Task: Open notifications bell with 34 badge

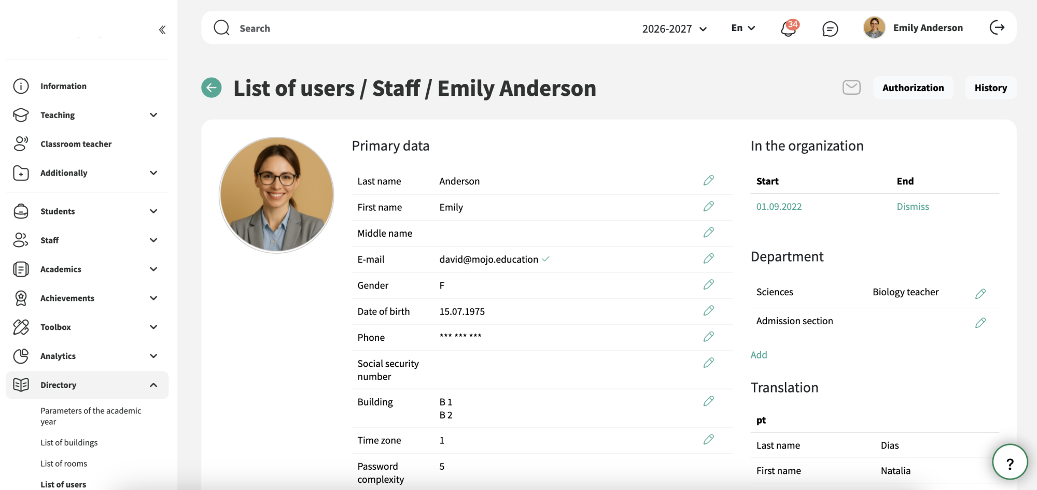Action: (x=789, y=28)
